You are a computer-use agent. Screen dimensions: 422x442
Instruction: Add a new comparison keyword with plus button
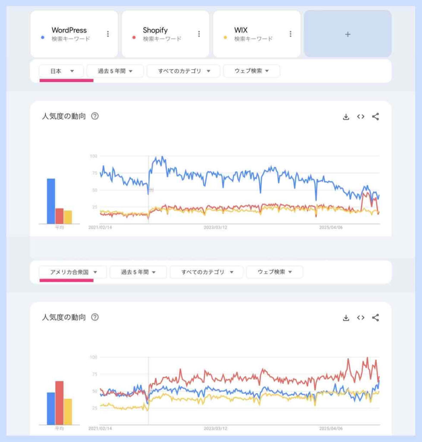pyautogui.click(x=348, y=35)
